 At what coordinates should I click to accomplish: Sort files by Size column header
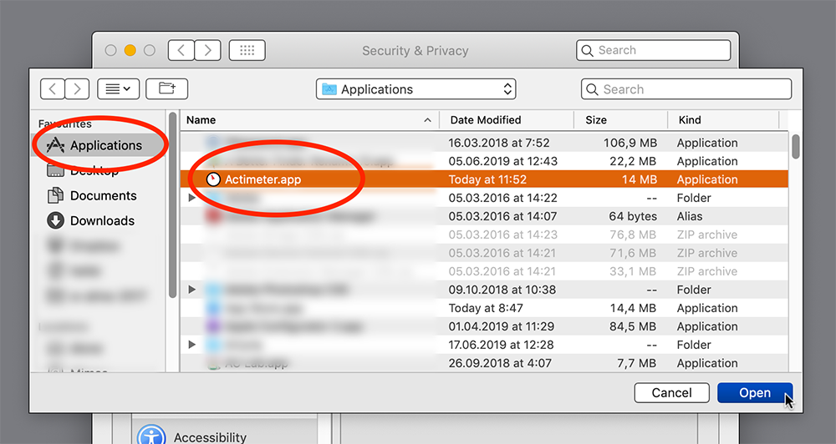pos(596,120)
